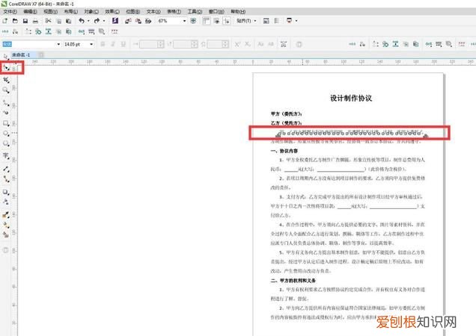This screenshot has width=476, height=336.
Task: Select the Text tool 字
Action: point(6,156)
